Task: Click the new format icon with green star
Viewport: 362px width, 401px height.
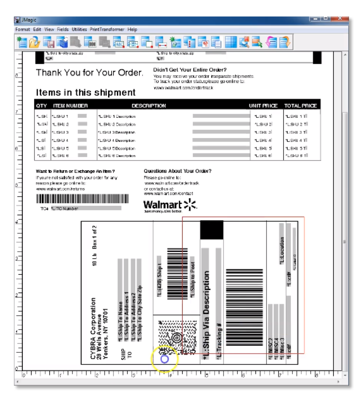Action: point(22,42)
